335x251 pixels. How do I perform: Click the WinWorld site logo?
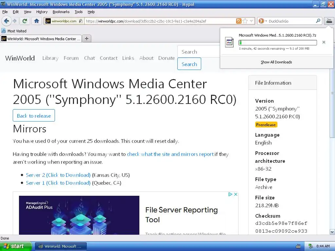tap(20, 58)
